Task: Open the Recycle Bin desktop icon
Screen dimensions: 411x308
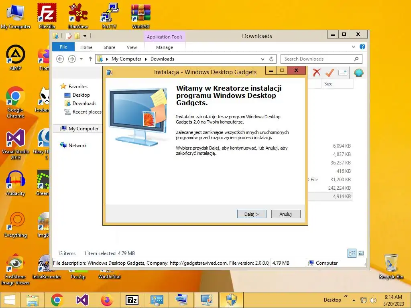Action: tap(391, 267)
